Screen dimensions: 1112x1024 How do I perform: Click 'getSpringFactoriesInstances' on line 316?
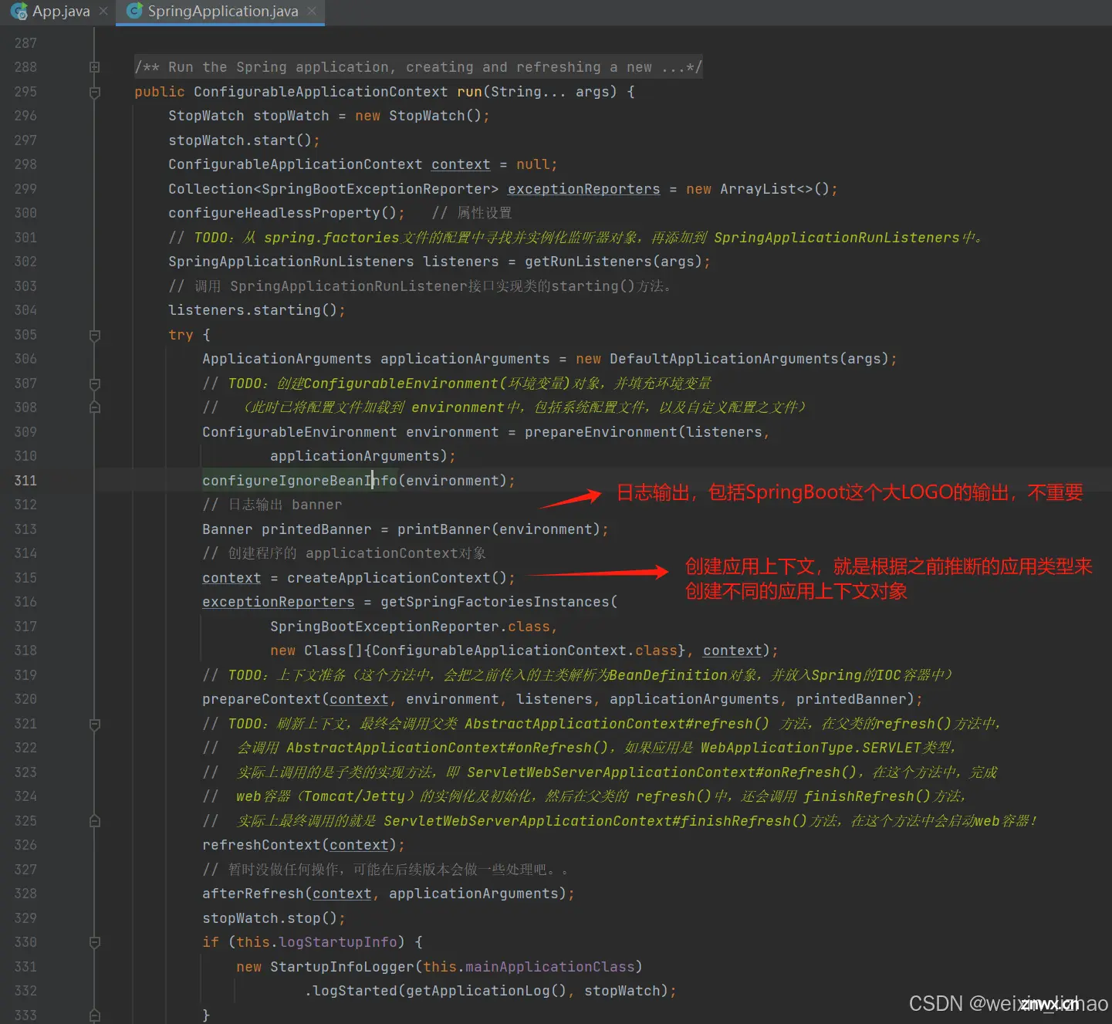click(495, 602)
